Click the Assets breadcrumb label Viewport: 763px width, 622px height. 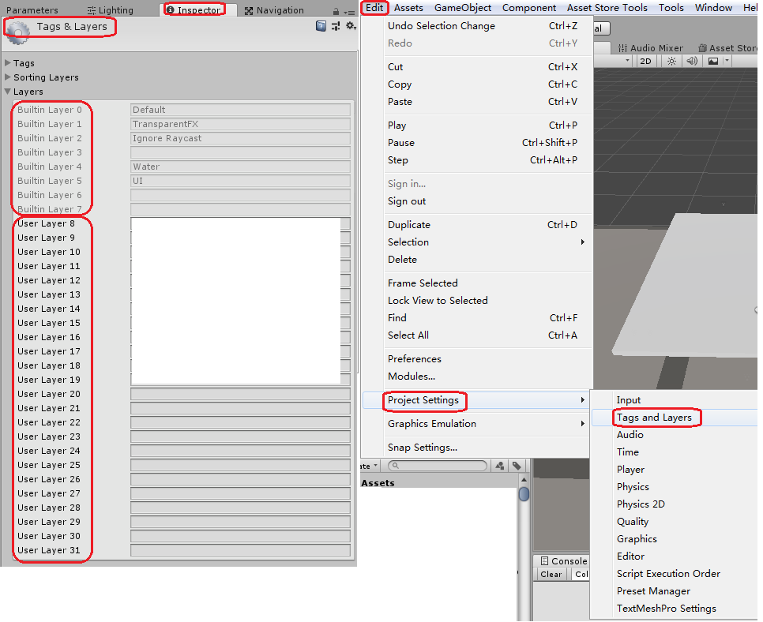(x=378, y=483)
